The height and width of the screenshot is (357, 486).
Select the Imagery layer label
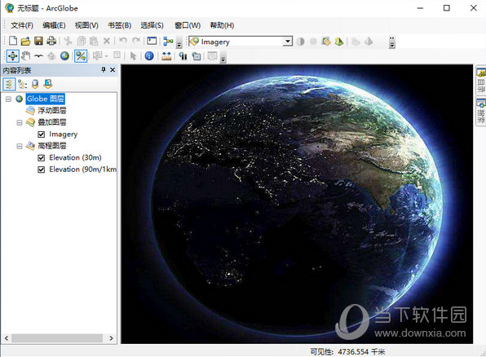click(64, 134)
